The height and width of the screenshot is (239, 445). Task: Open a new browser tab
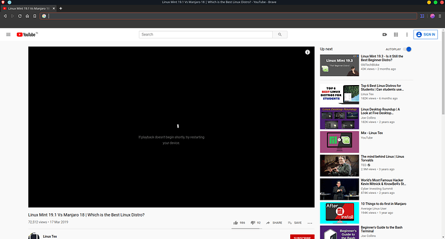pos(61,8)
